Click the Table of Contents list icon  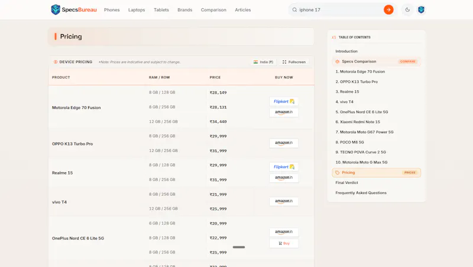(334, 37)
